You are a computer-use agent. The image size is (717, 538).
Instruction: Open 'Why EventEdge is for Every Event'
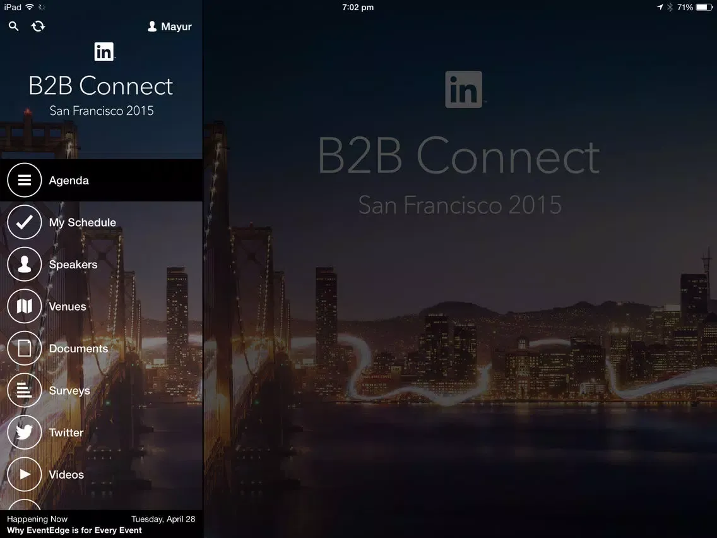point(74,530)
